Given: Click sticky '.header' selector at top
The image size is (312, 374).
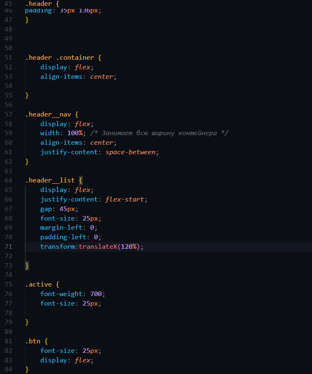Looking at the screenshot, I should coord(39,4).
